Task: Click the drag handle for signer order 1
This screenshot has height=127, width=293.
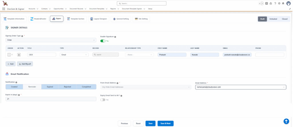Action: pos(9,55)
